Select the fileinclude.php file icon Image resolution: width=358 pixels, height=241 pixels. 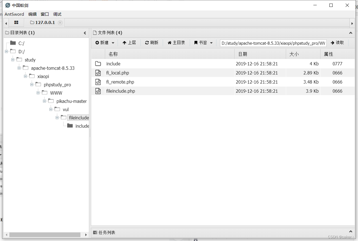98,91
